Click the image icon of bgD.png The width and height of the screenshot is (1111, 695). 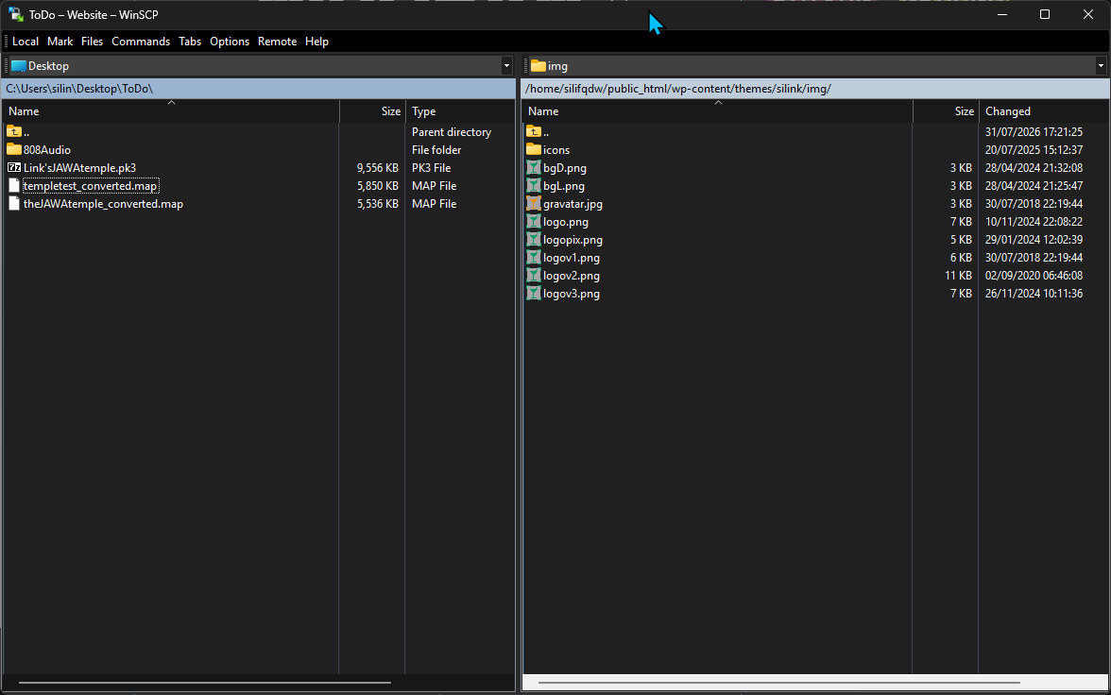click(534, 168)
